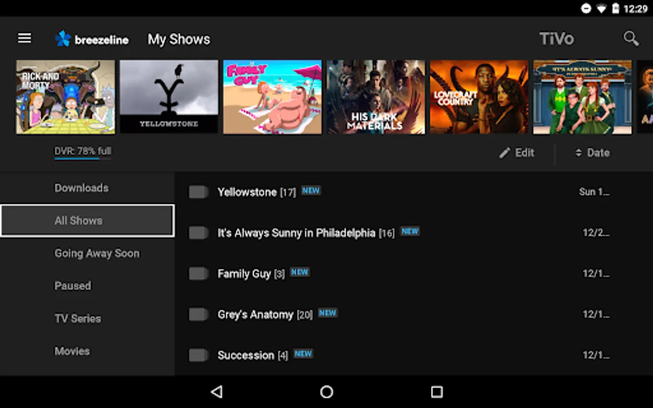Screen dimensions: 653x408
Task: Tap the TiVo logo
Action: pos(556,39)
